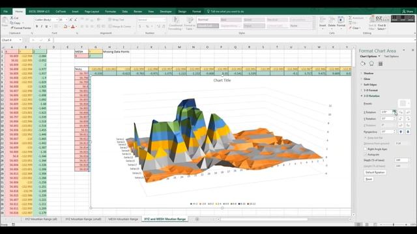Image resolution: width=417 pixels, height=234 pixels.
Task: Click Share button at top right
Action: (x=407, y=12)
